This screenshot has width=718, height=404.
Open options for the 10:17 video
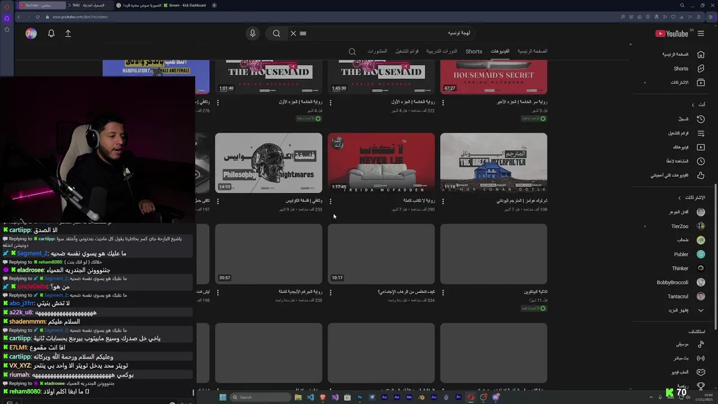click(x=330, y=292)
